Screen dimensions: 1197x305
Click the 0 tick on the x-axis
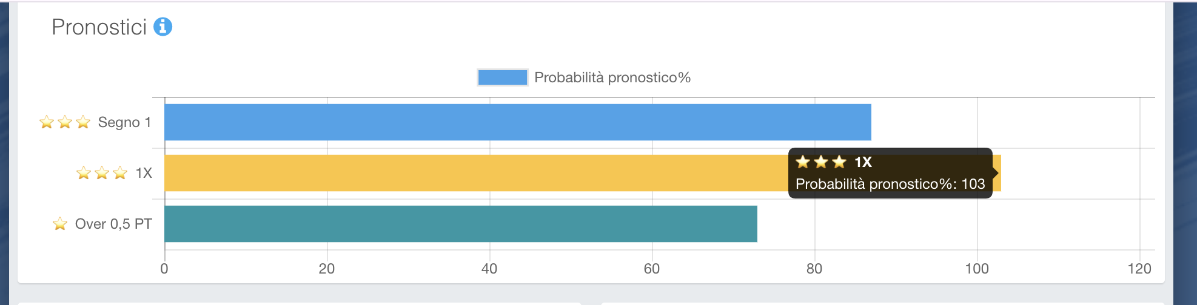click(x=164, y=269)
